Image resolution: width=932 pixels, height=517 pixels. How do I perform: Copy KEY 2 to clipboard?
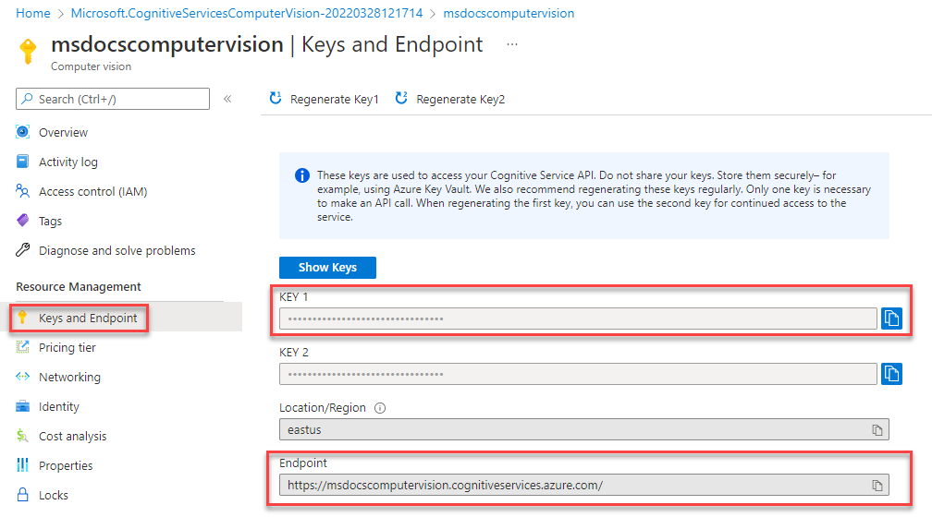(891, 374)
